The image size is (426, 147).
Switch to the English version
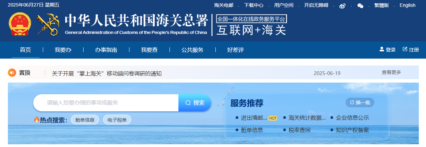[408, 5]
